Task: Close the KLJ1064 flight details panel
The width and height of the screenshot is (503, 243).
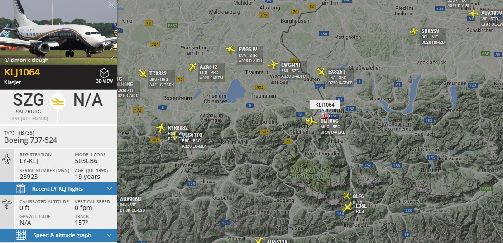Action: [111, 5]
